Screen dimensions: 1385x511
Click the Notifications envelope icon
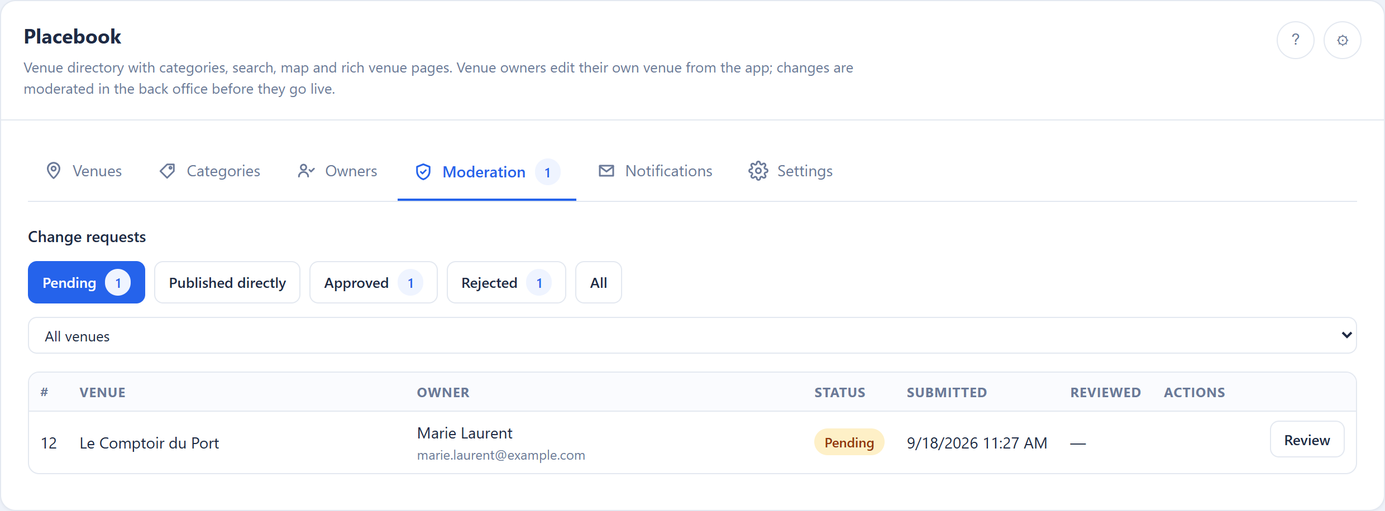coord(606,171)
